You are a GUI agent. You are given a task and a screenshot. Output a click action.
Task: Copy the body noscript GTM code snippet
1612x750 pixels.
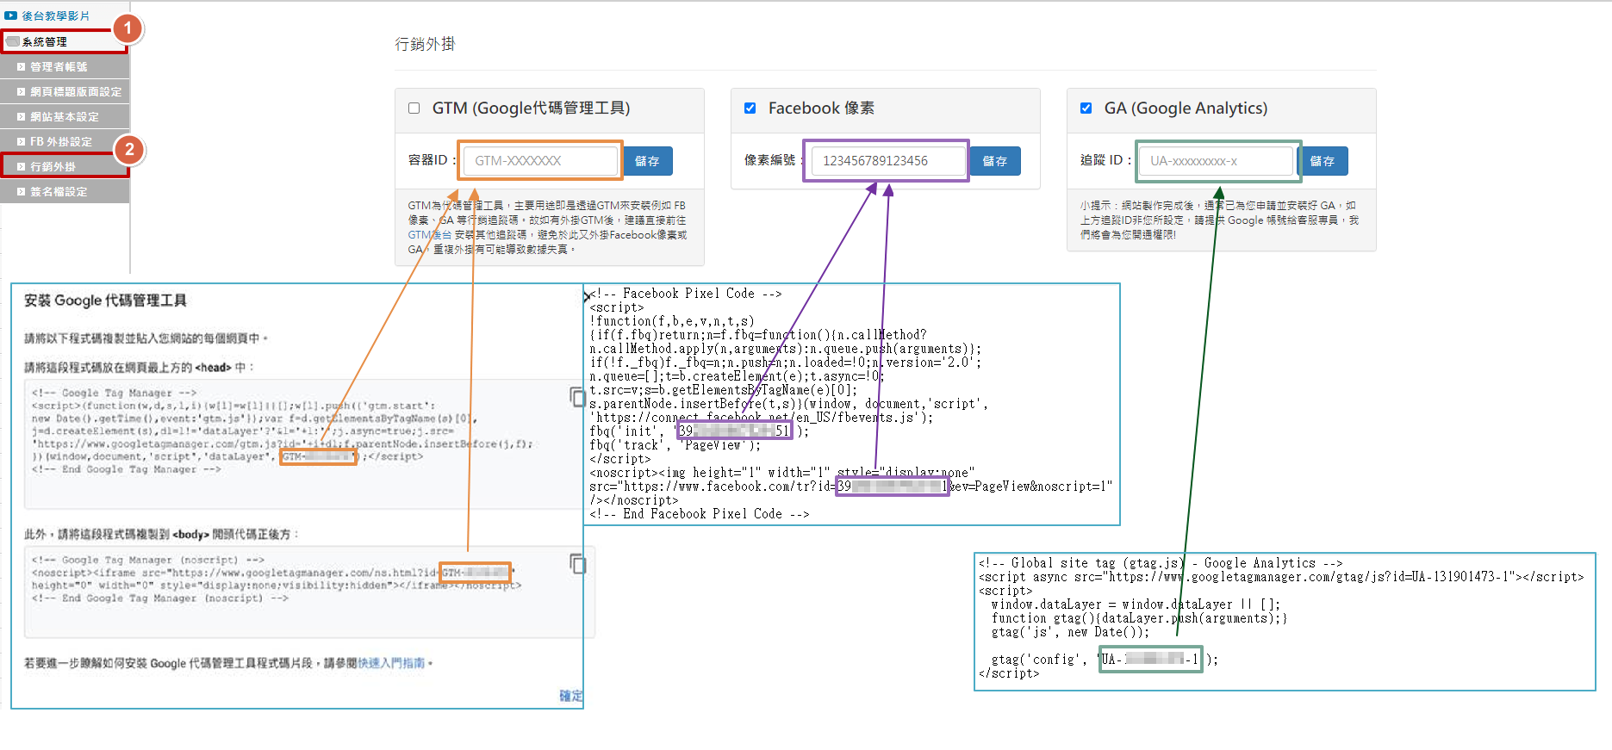[x=577, y=564]
